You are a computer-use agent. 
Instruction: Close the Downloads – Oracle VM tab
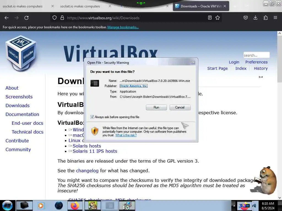[x=225, y=6]
